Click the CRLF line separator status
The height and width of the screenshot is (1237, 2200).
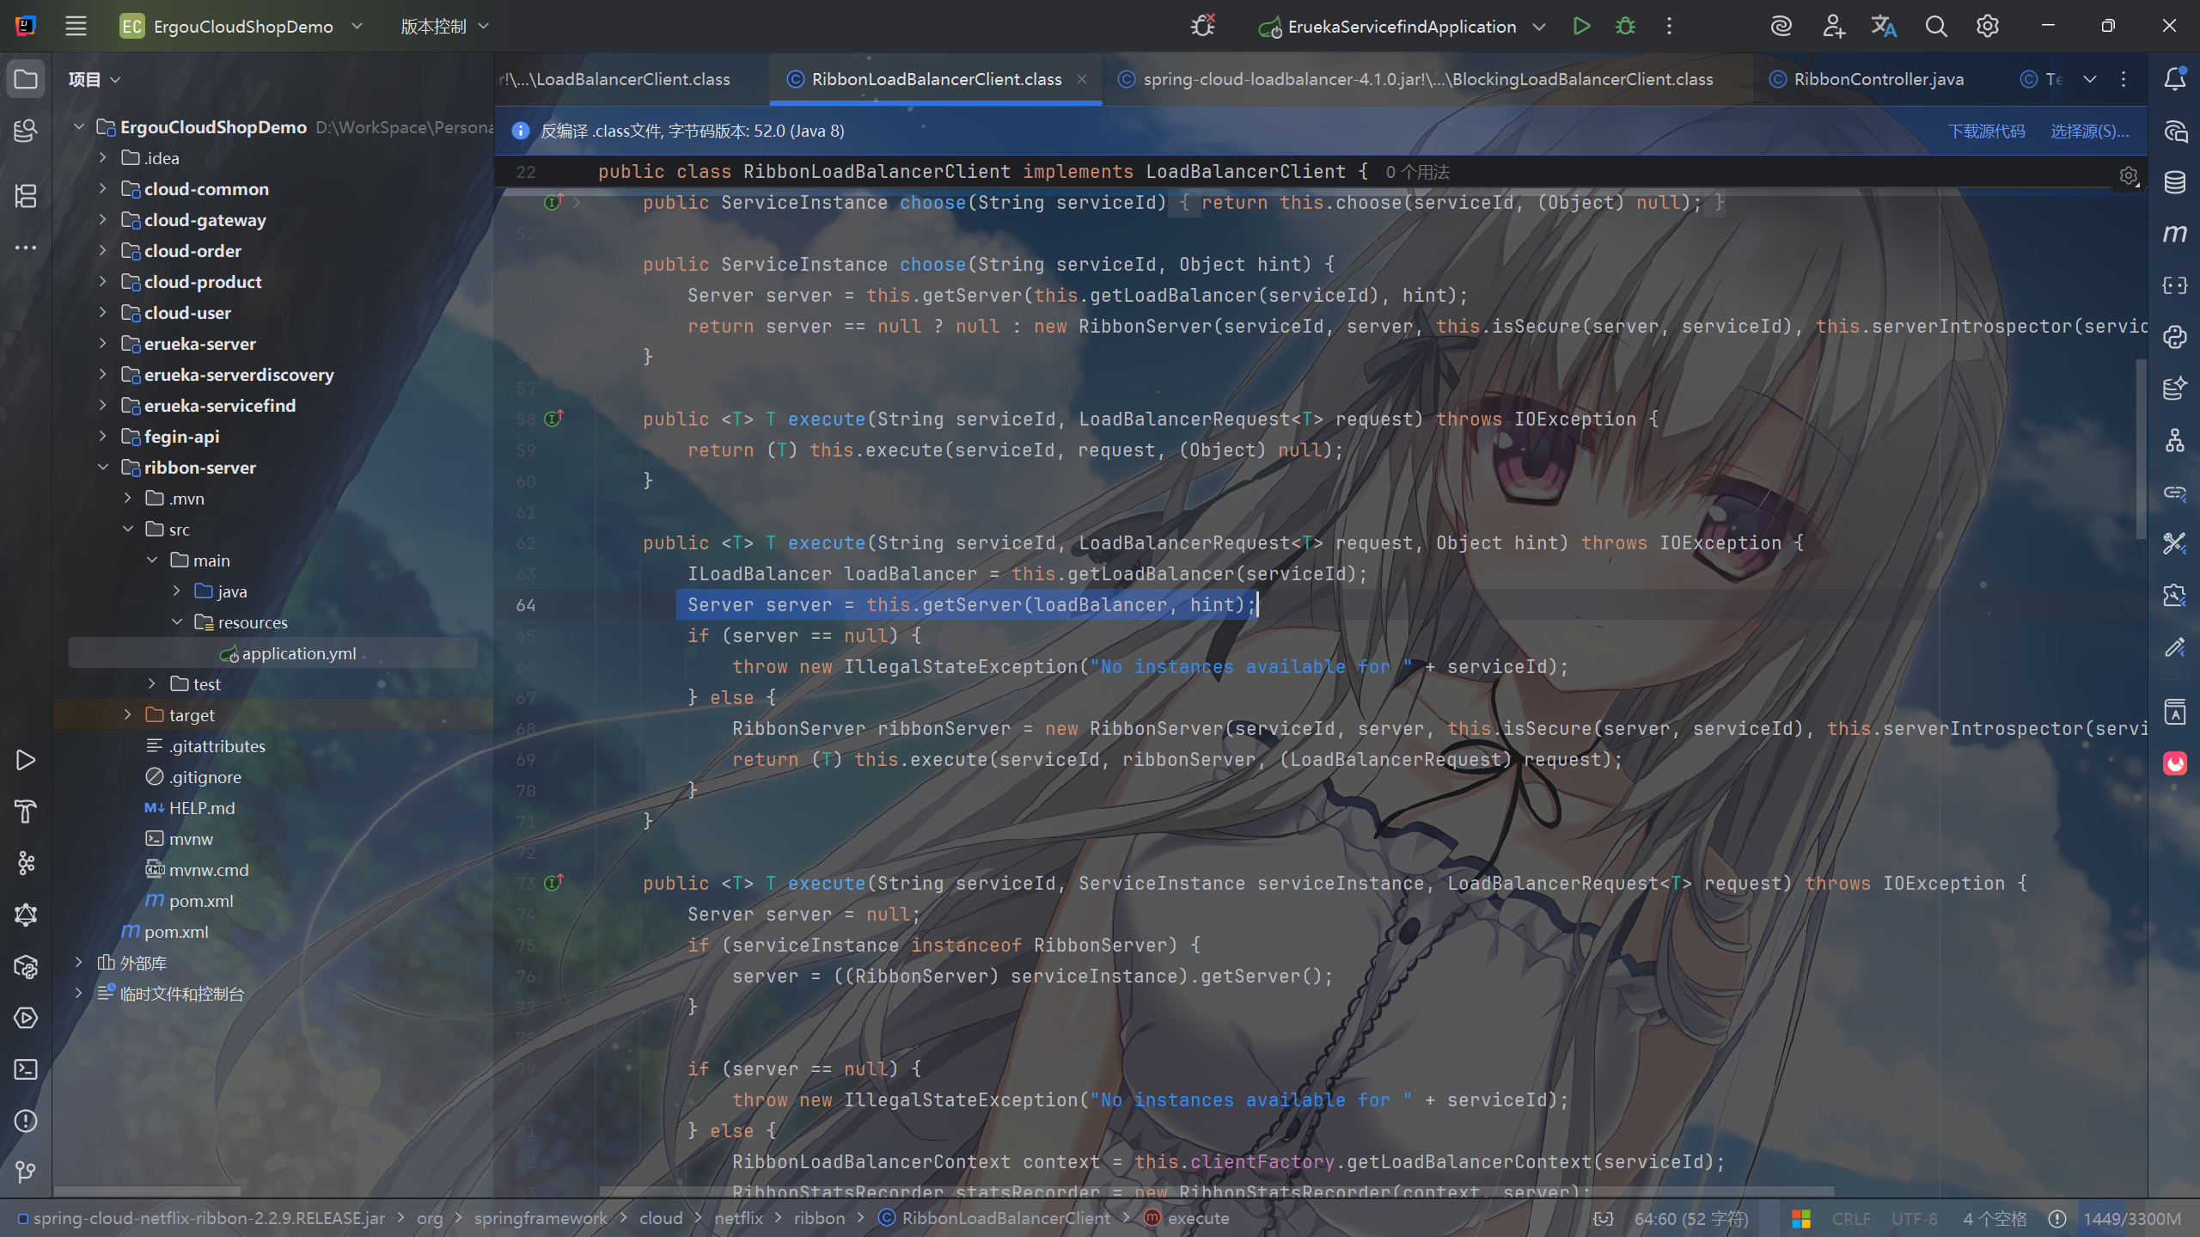click(1850, 1218)
